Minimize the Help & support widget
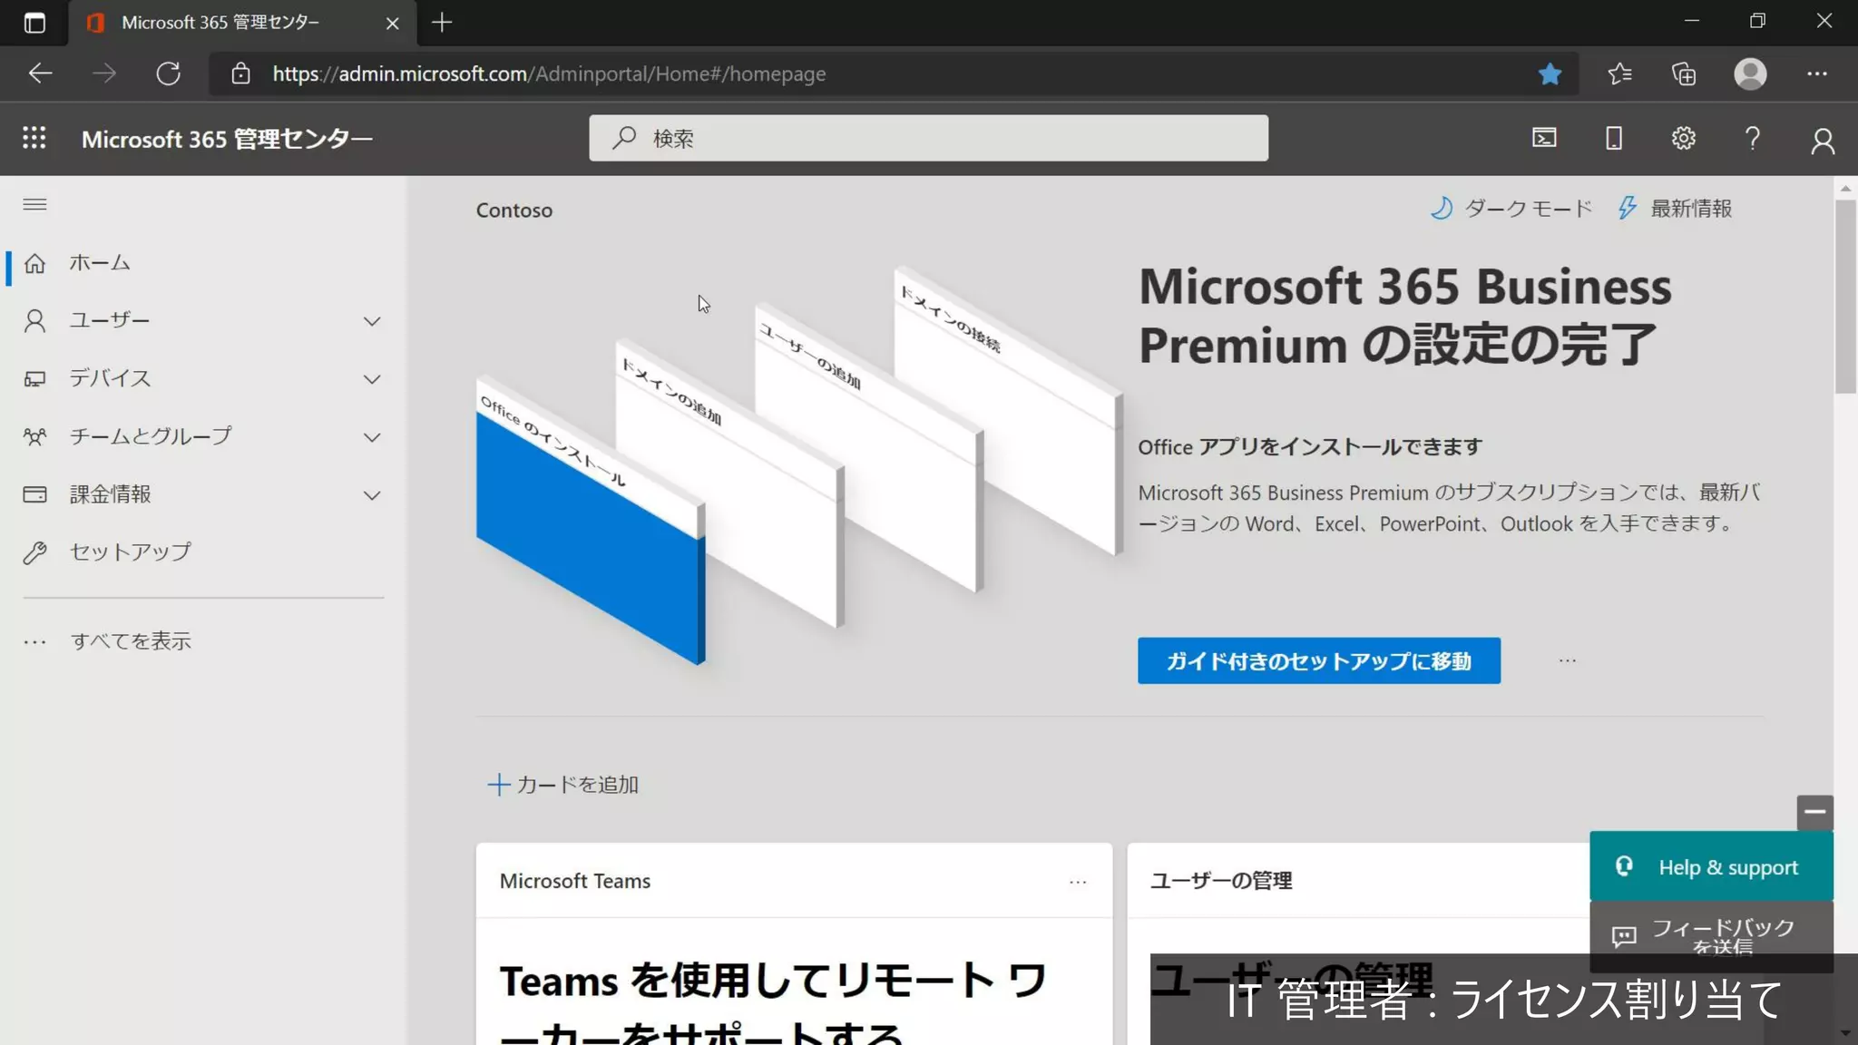Image resolution: width=1858 pixels, height=1045 pixels. [1814, 812]
